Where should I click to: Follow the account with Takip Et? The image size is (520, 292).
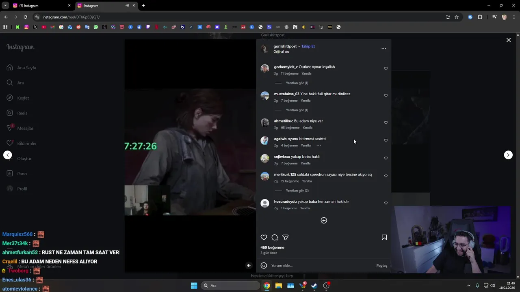click(x=308, y=46)
